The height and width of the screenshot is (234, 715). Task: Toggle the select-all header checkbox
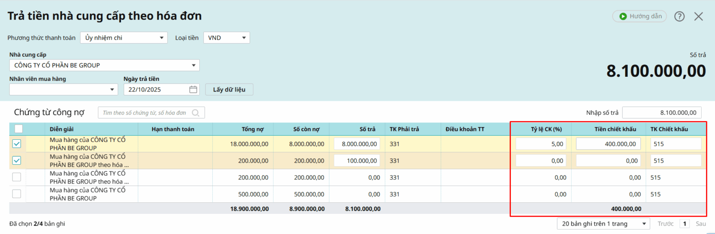[18, 129]
